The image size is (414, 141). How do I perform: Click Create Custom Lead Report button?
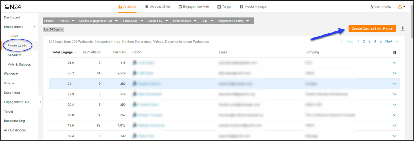pos(372,28)
